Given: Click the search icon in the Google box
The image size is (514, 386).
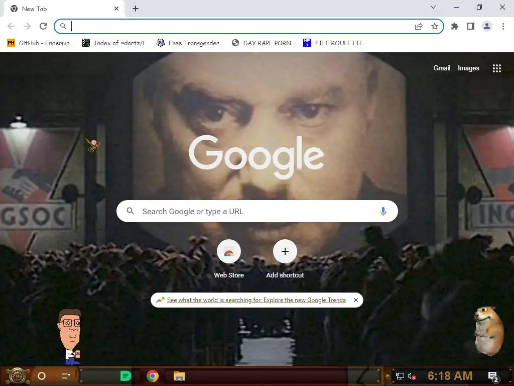Looking at the screenshot, I should pos(130,211).
